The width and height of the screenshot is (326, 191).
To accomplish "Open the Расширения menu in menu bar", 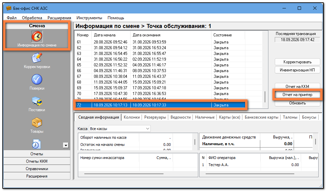I will [59, 18].
